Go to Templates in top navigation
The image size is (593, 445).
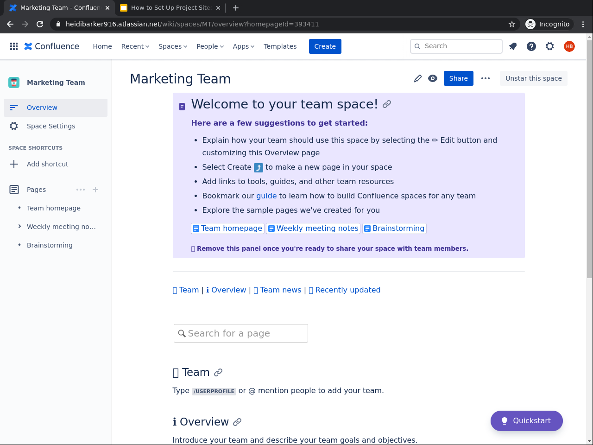(x=280, y=46)
